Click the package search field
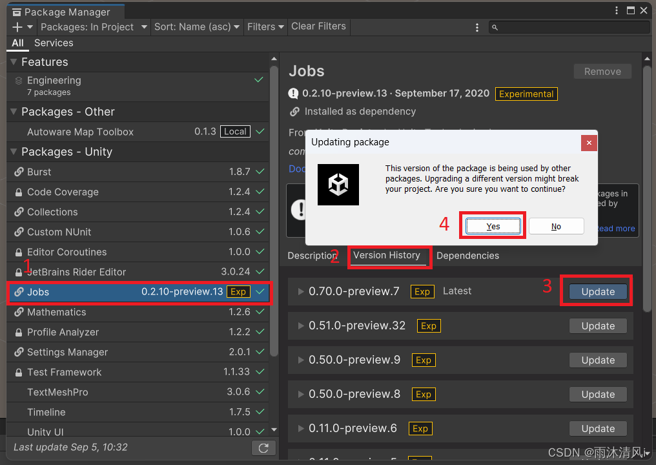The height and width of the screenshot is (465, 656). (569, 27)
